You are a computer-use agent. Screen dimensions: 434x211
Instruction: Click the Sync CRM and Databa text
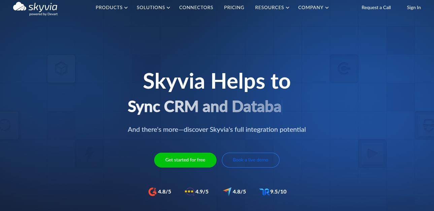point(204,107)
